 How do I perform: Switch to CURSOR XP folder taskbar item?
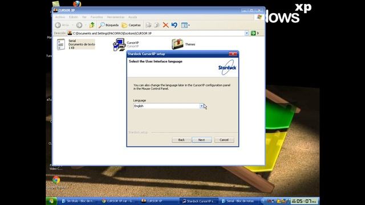click(159, 201)
